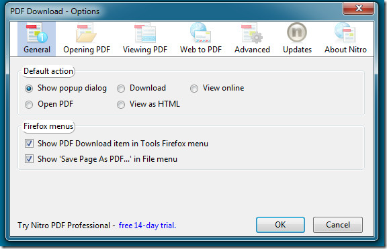Open the free 14-day trial link
The width and height of the screenshot is (387, 249).
tap(147, 226)
